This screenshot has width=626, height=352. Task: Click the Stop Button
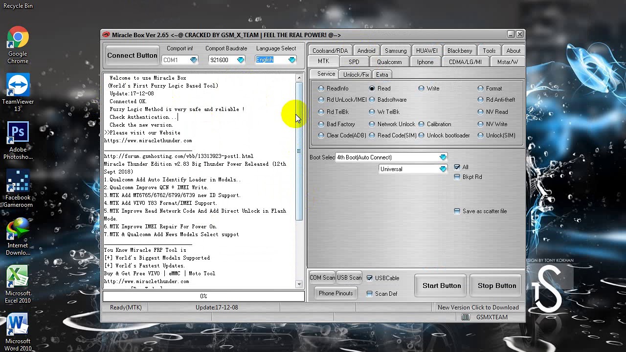coord(497,286)
